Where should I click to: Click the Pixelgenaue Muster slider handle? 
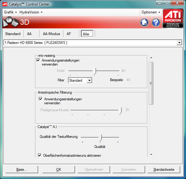(x=120, y=111)
